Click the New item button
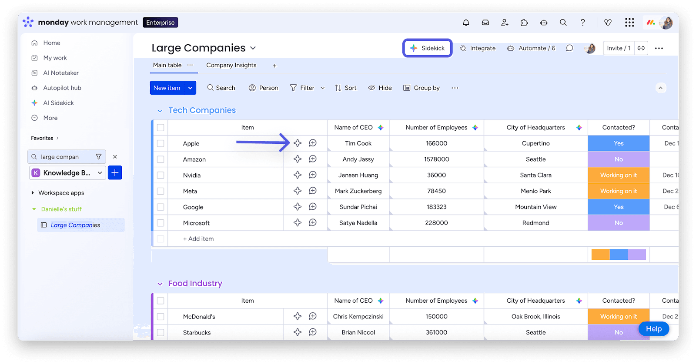 click(x=167, y=88)
